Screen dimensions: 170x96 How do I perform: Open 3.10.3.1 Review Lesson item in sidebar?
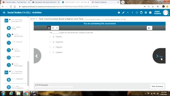coord(9,65)
